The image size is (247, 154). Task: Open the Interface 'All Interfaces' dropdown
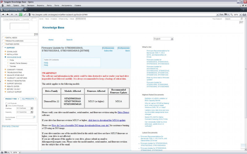tap(25, 108)
